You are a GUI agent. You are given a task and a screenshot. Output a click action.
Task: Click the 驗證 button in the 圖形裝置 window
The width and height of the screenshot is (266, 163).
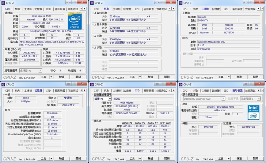239,159
